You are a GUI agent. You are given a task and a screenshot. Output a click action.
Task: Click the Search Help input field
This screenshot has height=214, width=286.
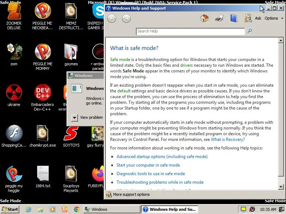coord(191,31)
